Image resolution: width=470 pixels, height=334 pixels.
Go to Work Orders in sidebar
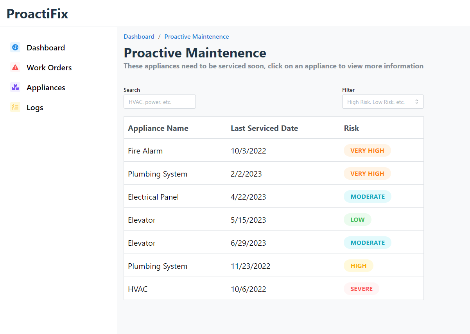pos(49,68)
